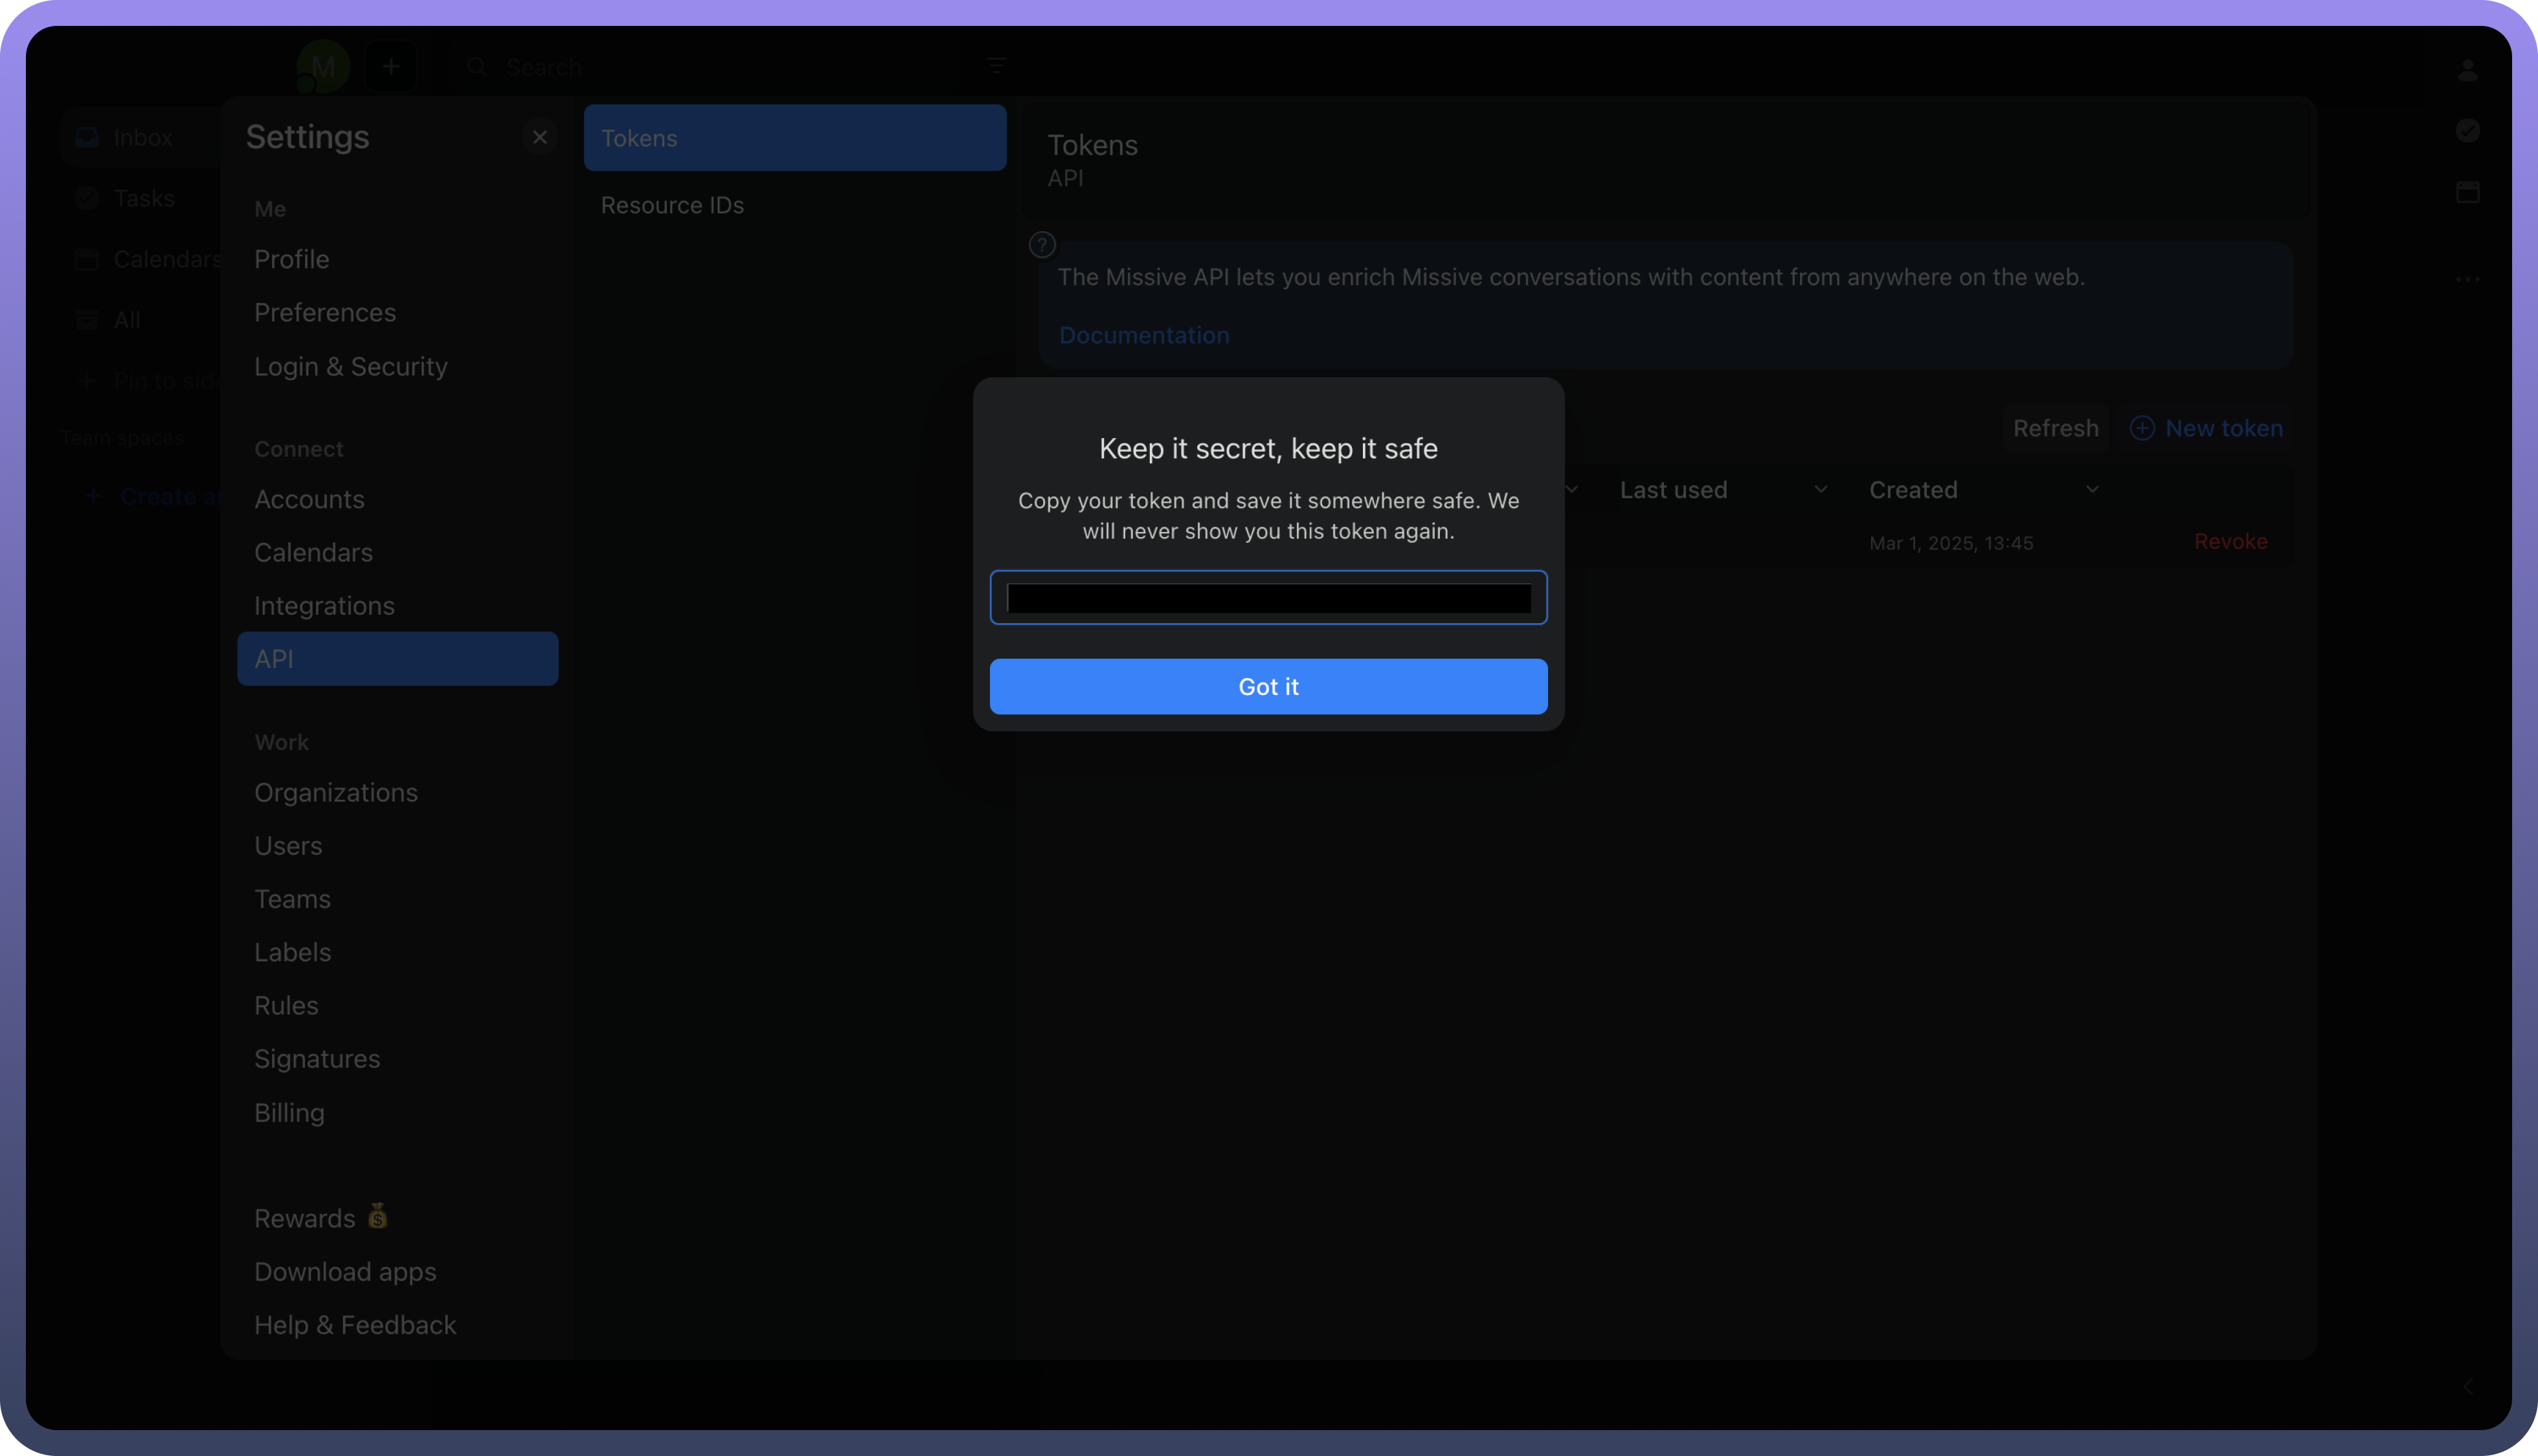2538x1456 pixels.
Task: Open the calendar icon in right sidebar
Action: tap(2467, 192)
